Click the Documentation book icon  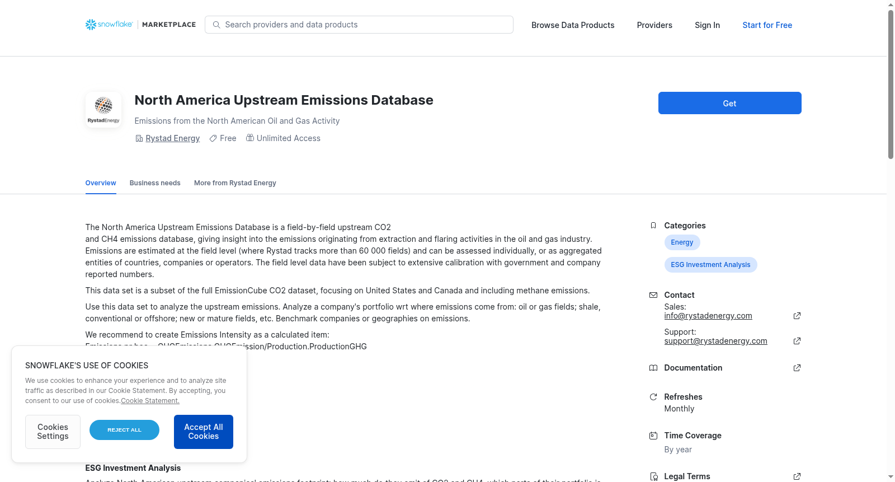coord(653,368)
